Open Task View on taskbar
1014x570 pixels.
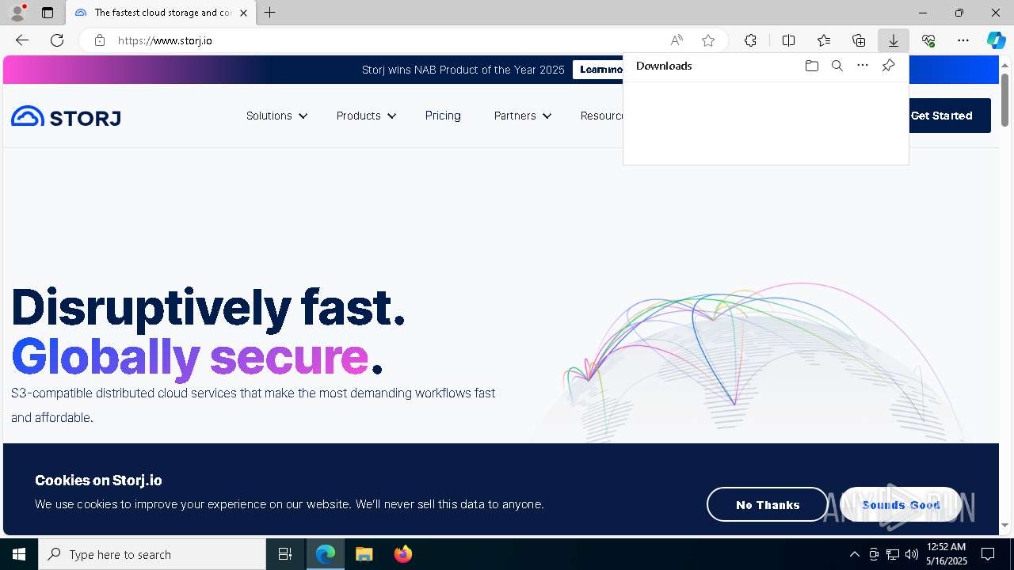285,554
